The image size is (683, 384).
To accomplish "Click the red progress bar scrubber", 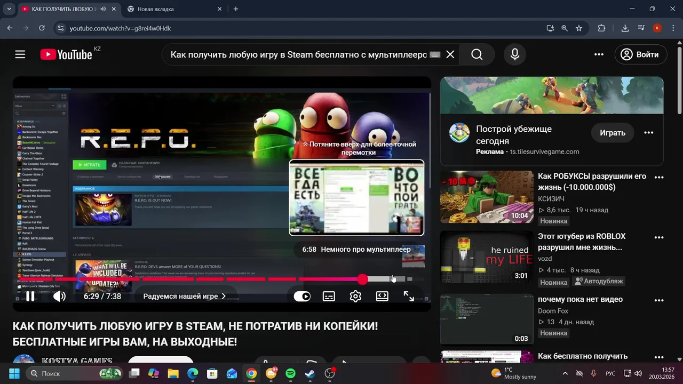I will 363,279.
